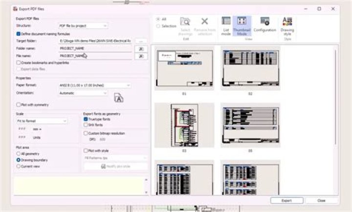Open the Configuration settings
The image size is (352, 212).
[264, 25]
